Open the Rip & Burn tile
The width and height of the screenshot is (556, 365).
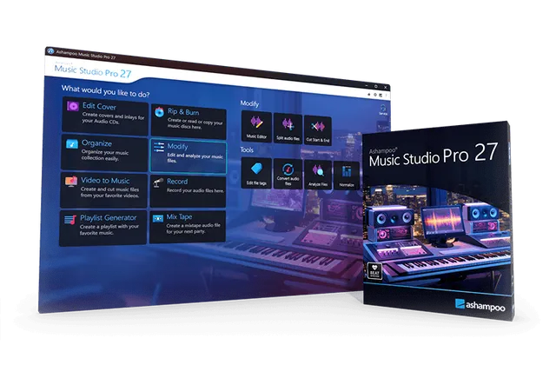(x=189, y=122)
